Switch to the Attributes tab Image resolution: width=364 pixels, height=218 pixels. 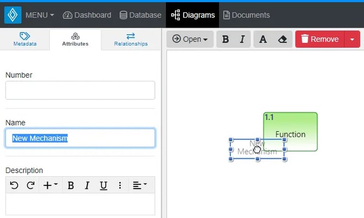click(75, 40)
